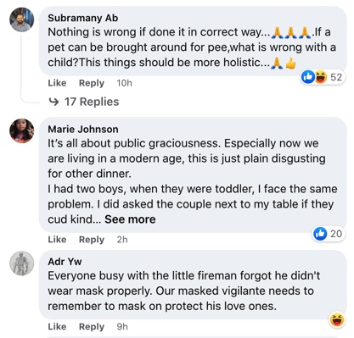Click the 10h timestamp on Subramany's comment
354x338 pixels.
pyautogui.click(x=124, y=83)
